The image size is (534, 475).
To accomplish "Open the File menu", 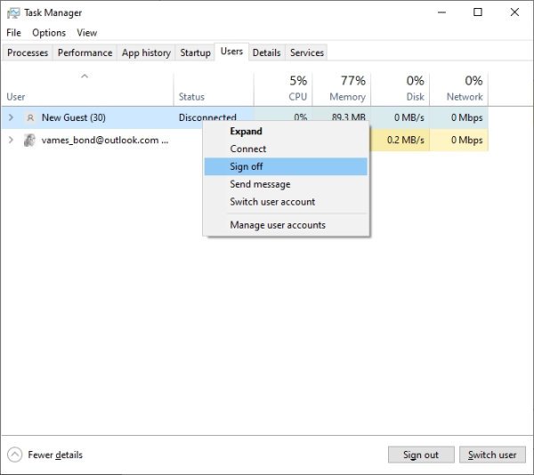I will click(x=13, y=33).
